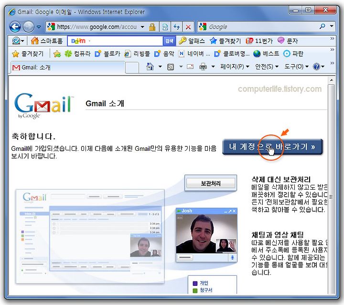Expand Daum toolbar overflow chevron
Image resolution: width=344 pixels, height=305 pixels.
coord(333,39)
